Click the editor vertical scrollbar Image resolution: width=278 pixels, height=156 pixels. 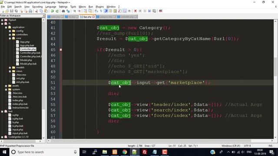pos(275,67)
